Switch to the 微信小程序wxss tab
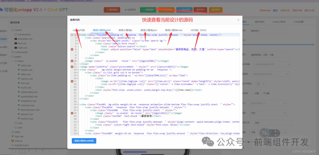Viewport: 319px width, 155px height. (174, 30)
